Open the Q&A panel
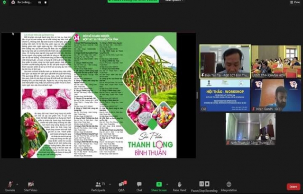The image size is (303, 194). tap(121, 186)
